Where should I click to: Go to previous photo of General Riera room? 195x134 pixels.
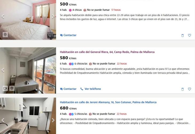pyautogui.click(x=3, y=70)
